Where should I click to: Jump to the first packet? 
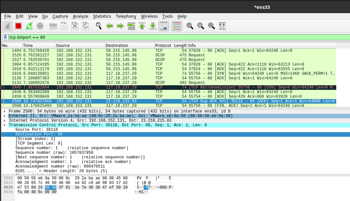click(142, 26)
